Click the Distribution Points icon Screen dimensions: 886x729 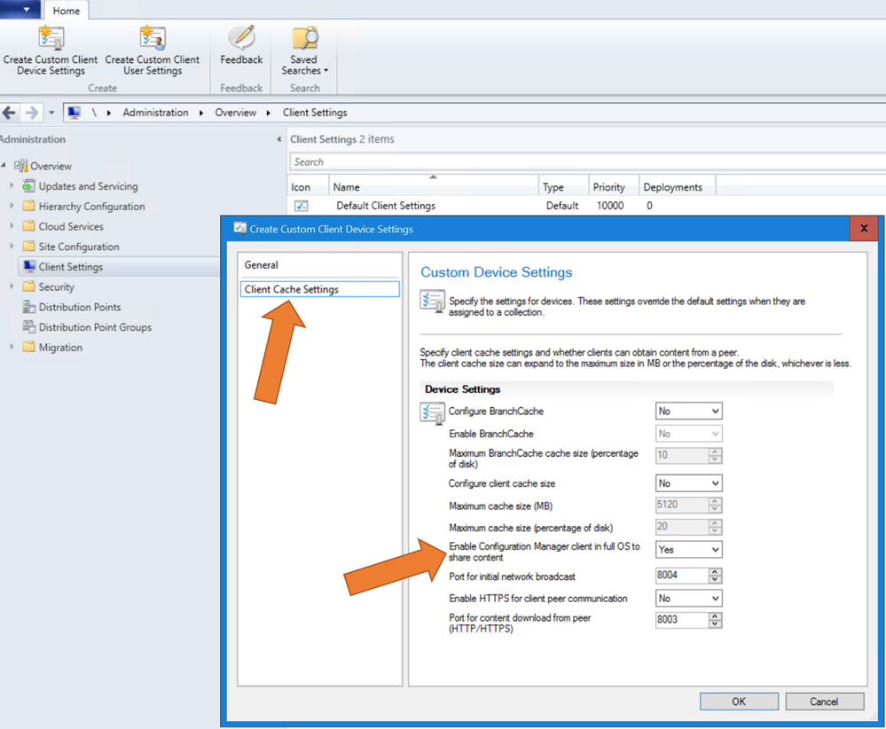(28, 307)
